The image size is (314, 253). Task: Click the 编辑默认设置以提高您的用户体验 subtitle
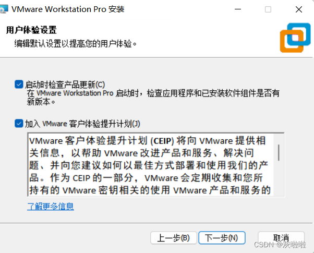click(x=76, y=43)
